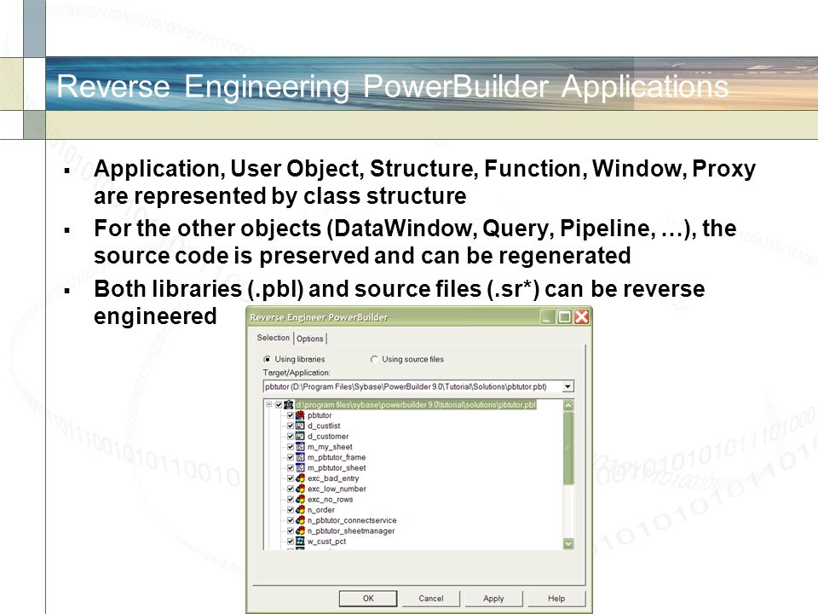818x614 pixels.
Task: Click the pbtutor application object icon
Action: click(x=300, y=415)
